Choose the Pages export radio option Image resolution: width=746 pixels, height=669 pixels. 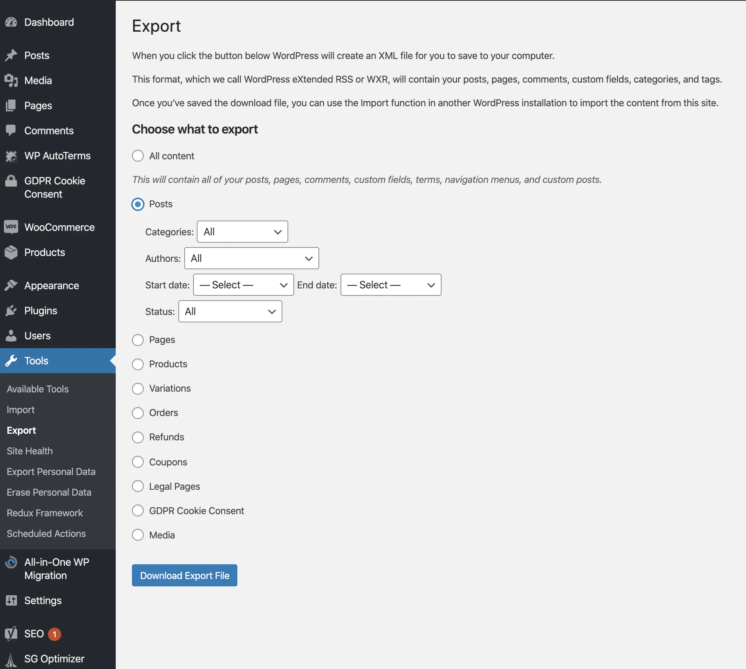pyautogui.click(x=138, y=340)
